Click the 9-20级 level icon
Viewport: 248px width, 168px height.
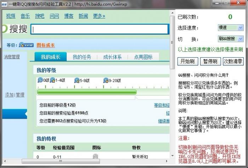point(106,80)
